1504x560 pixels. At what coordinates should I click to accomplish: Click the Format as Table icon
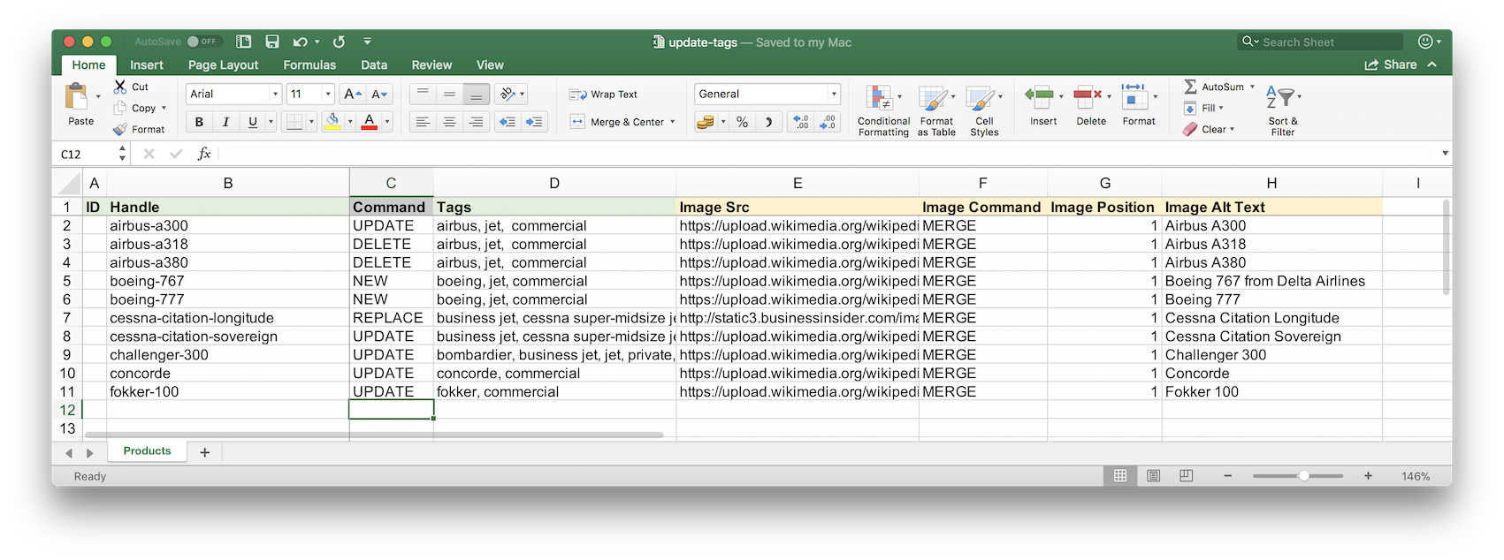[x=933, y=99]
